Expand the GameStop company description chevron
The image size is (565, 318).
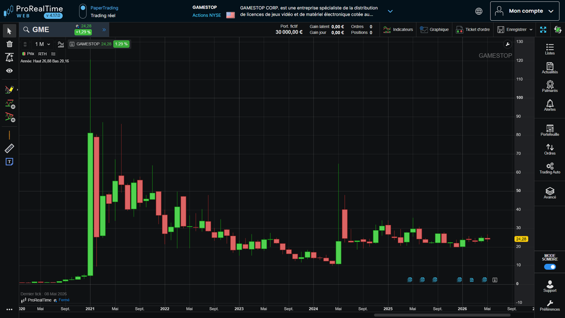click(390, 11)
